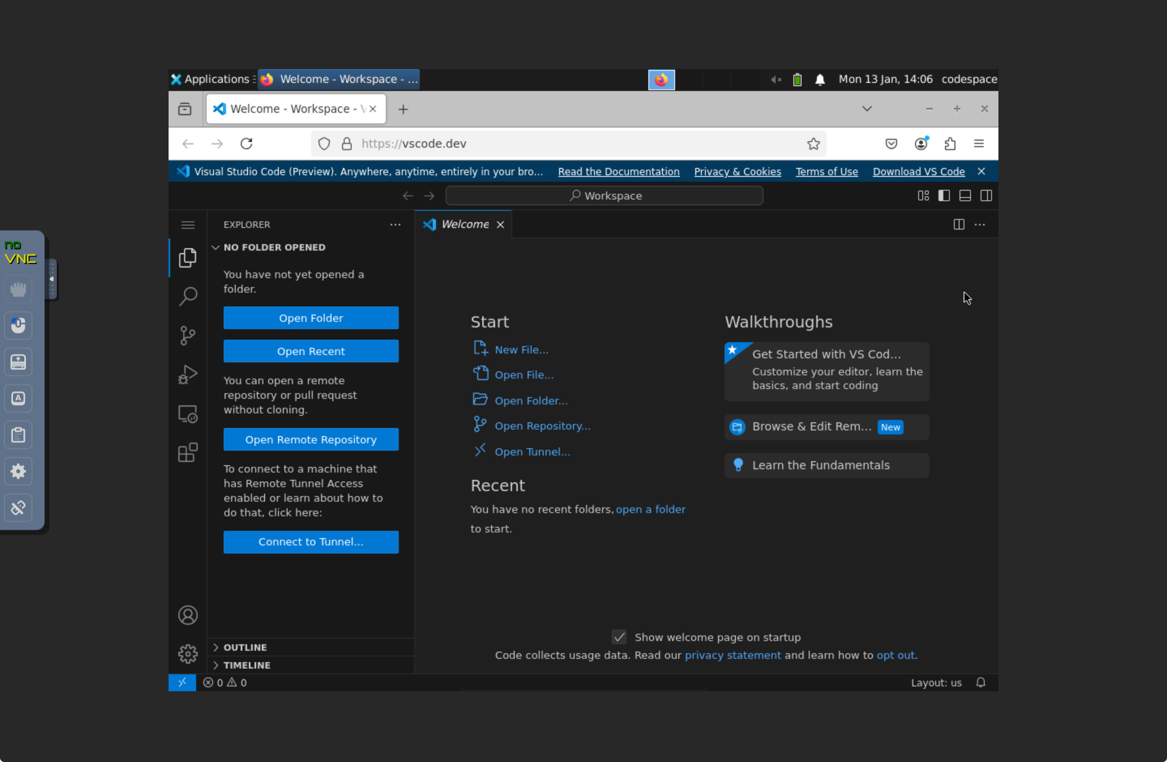Toggle Primary Side Bar visibility
Viewport: 1167px width, 762px height.
(944, 195)
